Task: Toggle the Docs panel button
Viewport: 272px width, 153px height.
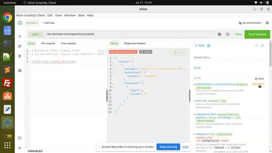Action: (238, 34)
